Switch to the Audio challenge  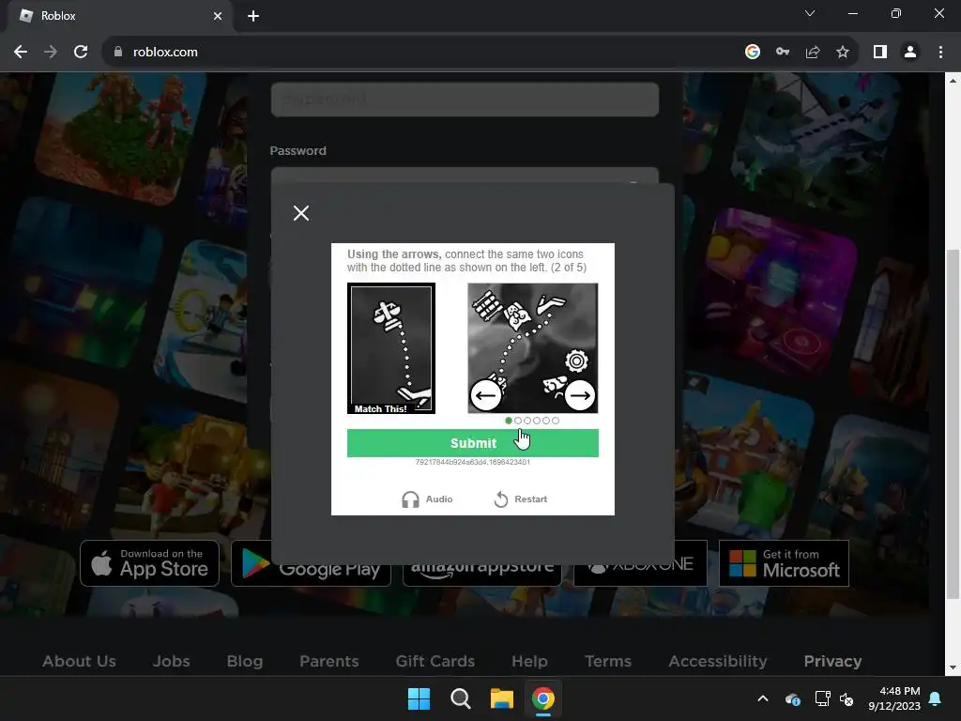pyautogui.click(x=427, y=499)
